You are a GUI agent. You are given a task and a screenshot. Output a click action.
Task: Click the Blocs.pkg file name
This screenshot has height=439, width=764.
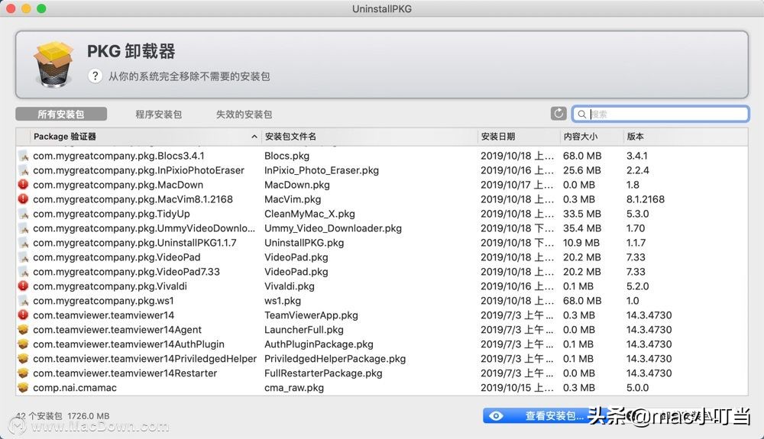(x=286, y=156)
